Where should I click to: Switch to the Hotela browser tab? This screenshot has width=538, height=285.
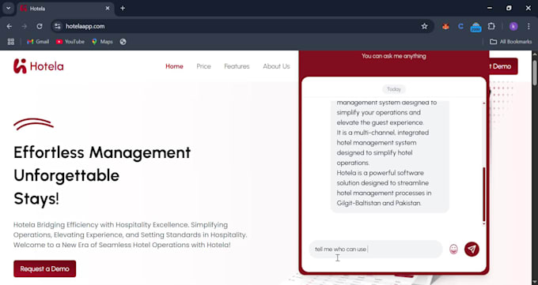pyautogui.click(x=65, y=8)
